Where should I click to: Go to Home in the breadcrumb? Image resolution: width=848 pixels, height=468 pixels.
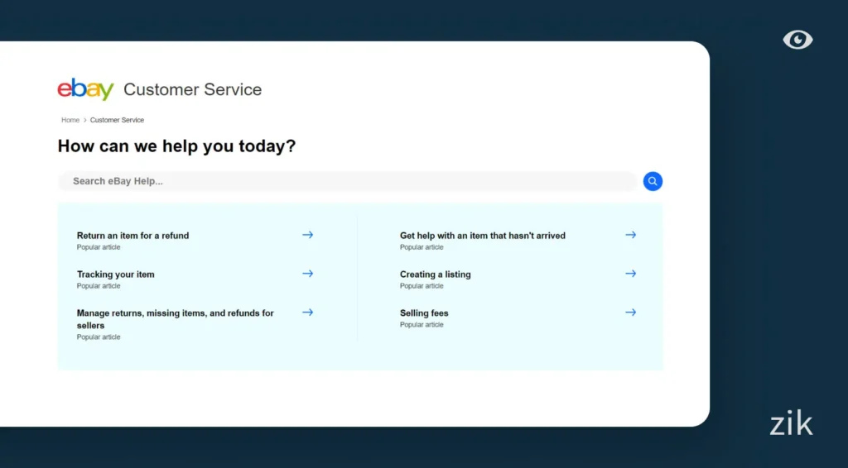[70, 120]
